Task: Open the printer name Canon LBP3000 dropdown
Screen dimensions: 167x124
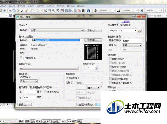Action: coord(57,40)
